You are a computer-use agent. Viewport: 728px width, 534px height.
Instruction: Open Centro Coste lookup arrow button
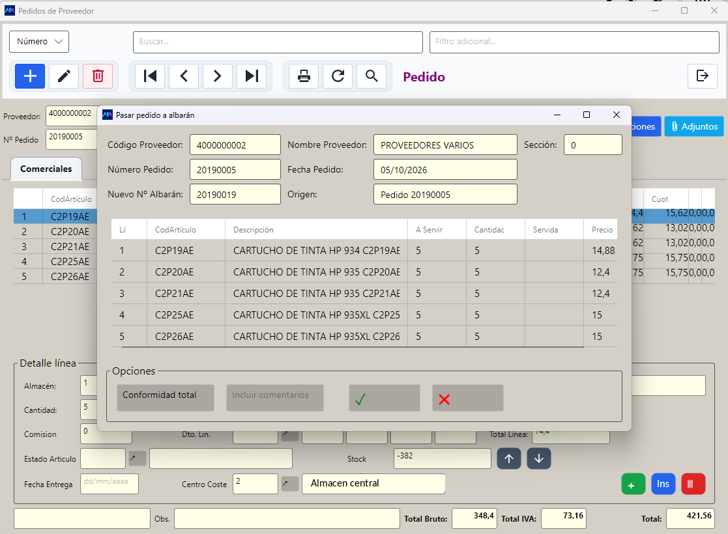[290, 484]
